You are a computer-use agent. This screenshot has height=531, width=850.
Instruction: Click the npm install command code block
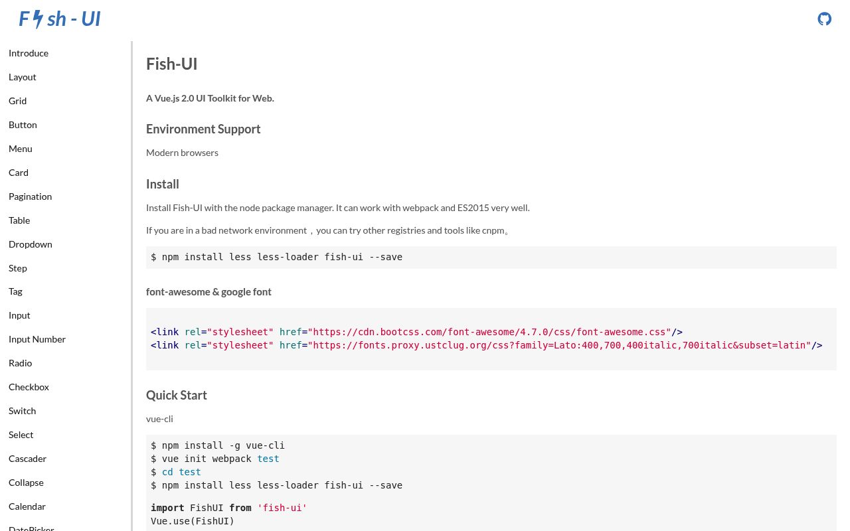(276, 258)
